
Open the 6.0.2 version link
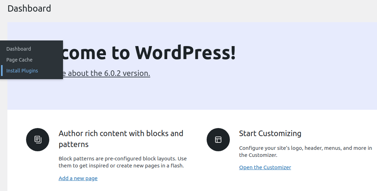pos(107,73)
